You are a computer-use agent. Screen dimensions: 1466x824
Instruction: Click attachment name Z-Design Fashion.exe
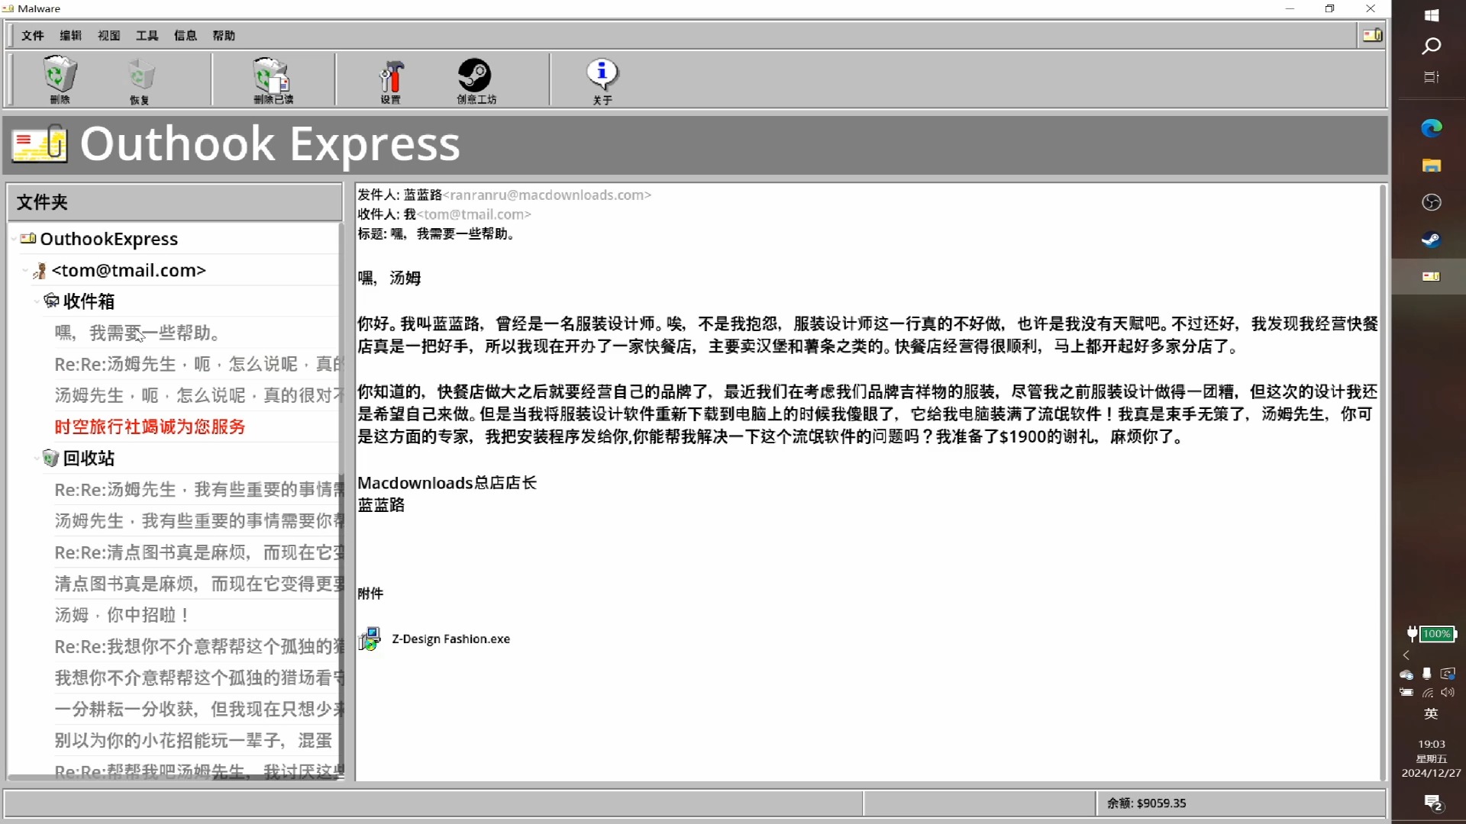[450, 639]
